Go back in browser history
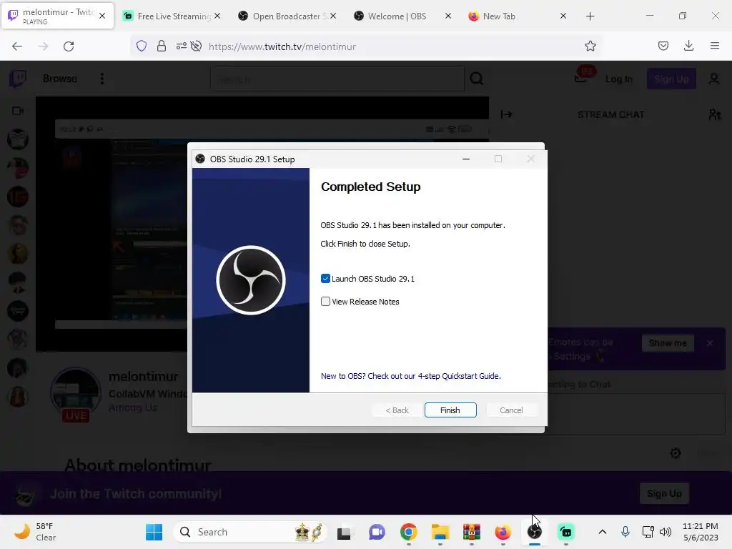 click(17, 46)
